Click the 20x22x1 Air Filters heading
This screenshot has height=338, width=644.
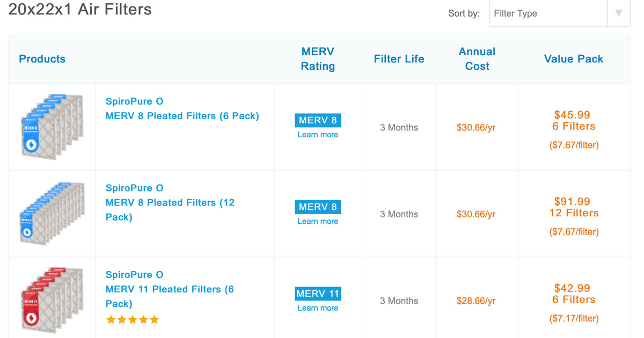[x=80, y=9]
